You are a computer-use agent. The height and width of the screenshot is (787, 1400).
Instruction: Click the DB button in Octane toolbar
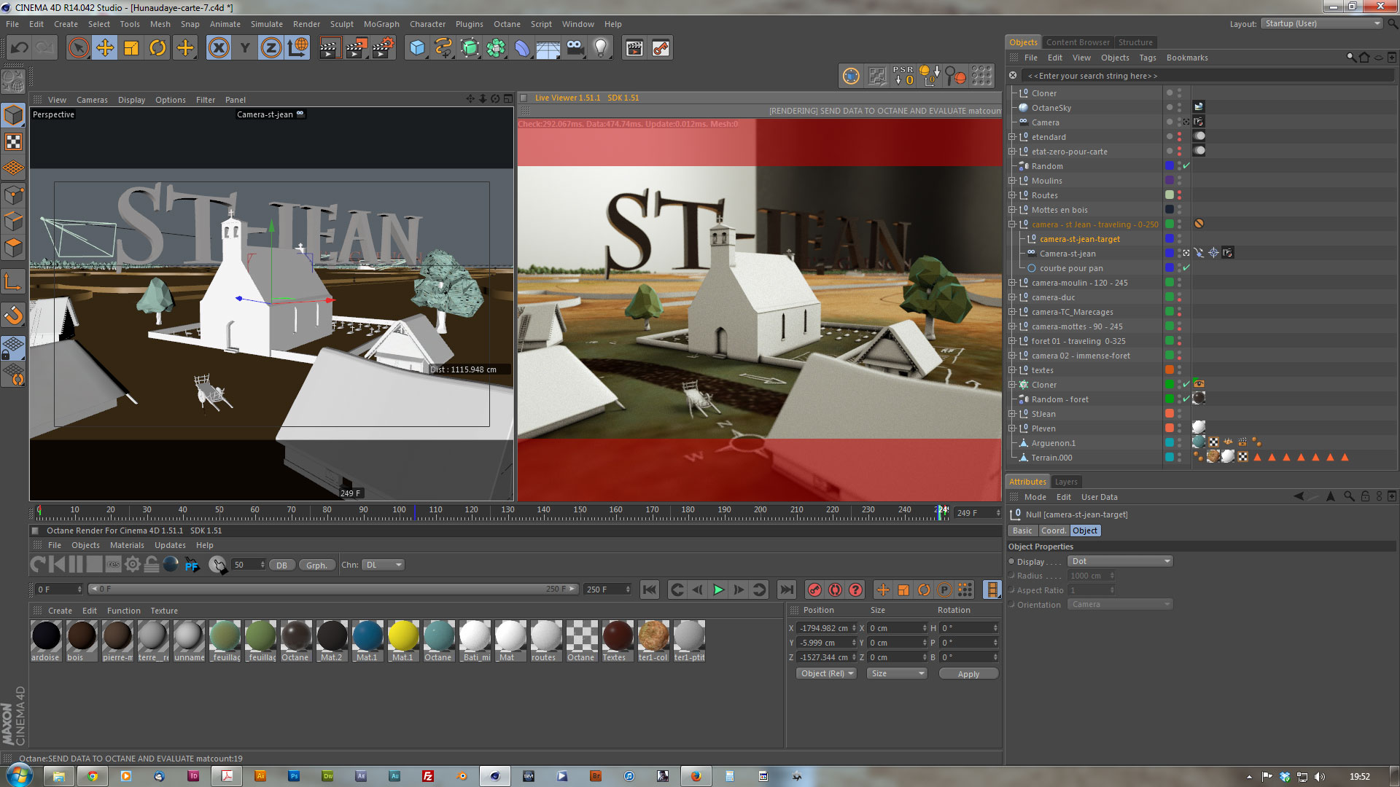(281, 565)
